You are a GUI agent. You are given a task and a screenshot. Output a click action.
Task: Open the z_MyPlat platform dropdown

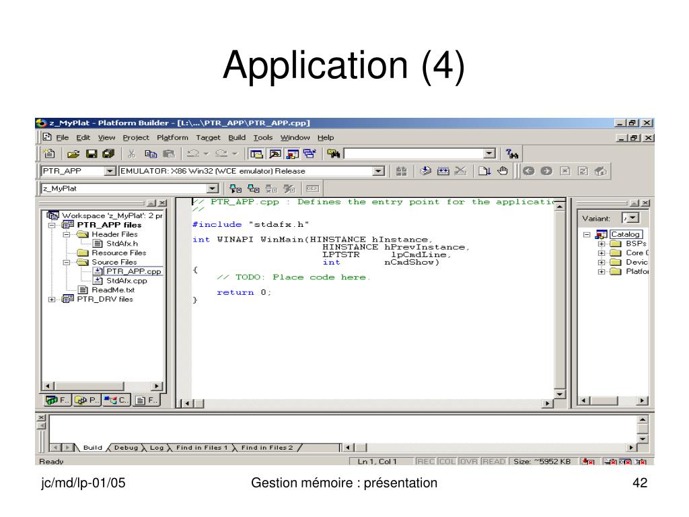point(212,188)
